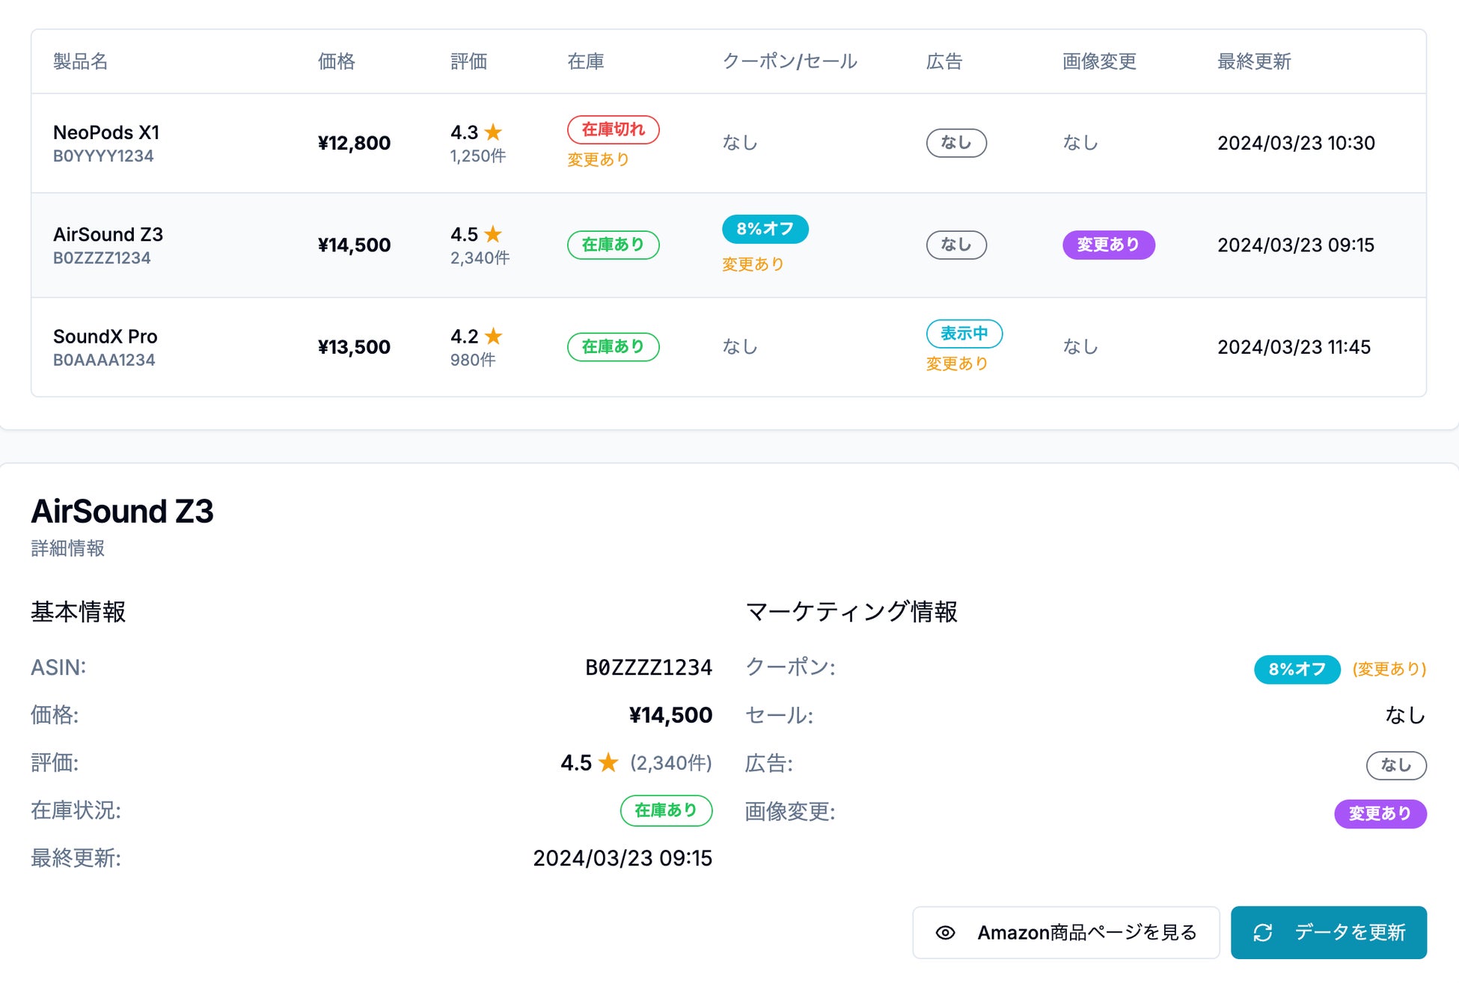
Task: Click the star icon beside 4.5 in details
Action: [x=608, y=762]
